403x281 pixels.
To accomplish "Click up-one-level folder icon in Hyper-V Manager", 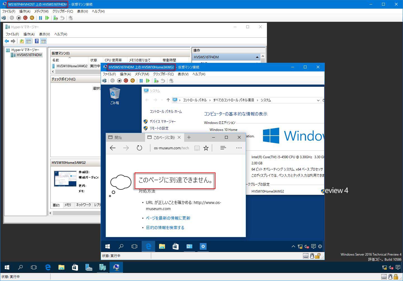I will (22, 41).
